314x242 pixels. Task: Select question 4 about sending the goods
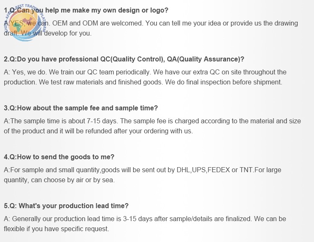click(59, 157)
